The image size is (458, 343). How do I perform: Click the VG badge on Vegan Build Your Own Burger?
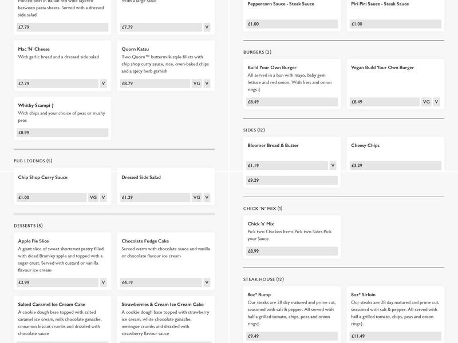point(426,102)
